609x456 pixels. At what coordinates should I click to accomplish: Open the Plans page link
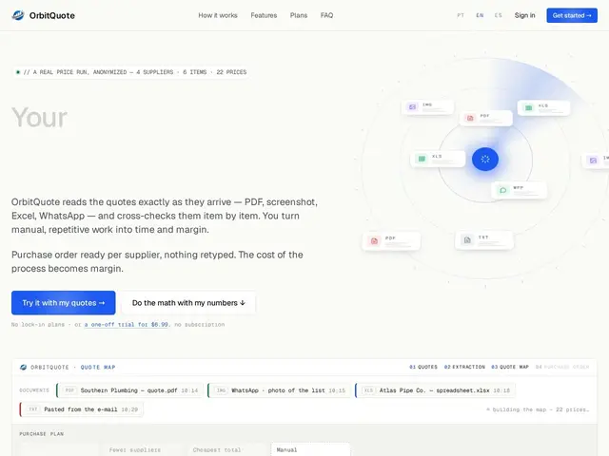[x=299, y=15]
